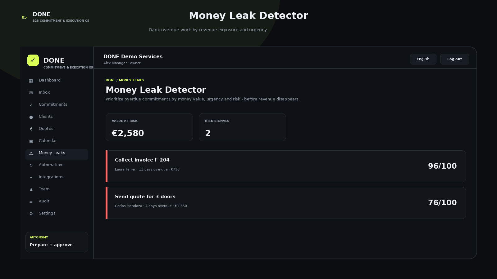The image size is (497, 279).
Task: Click the 76/100 risk score
Action: coord(442,203)
